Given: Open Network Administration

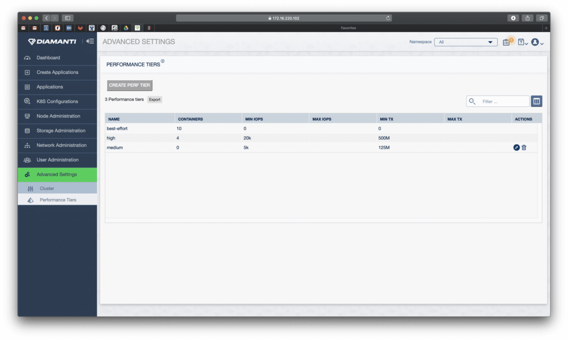Looking at the screenshot, I should pyautogui.click(x=57, y=145).
